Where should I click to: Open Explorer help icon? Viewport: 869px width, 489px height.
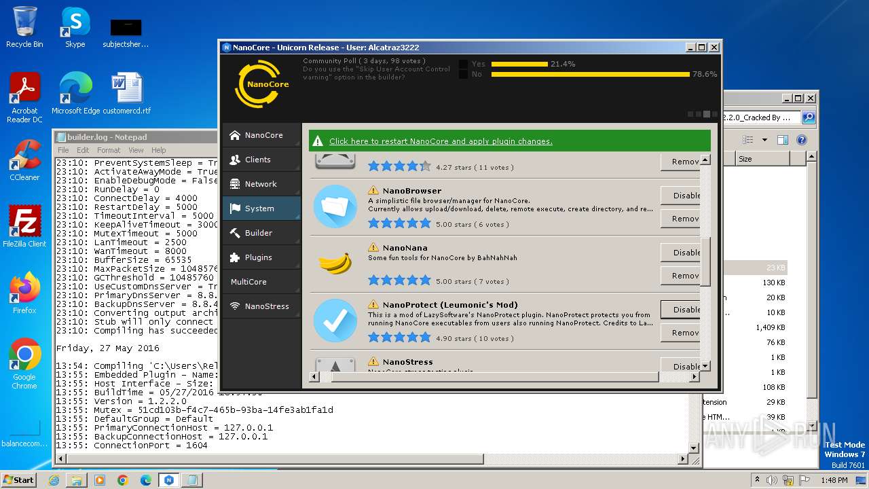[x=801, y=140]
